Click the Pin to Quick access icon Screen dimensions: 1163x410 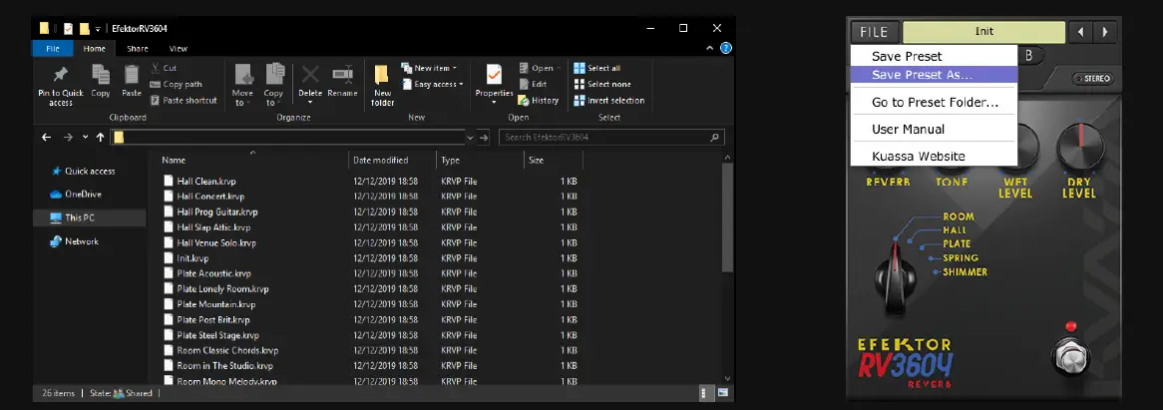(x=60, y=76)
